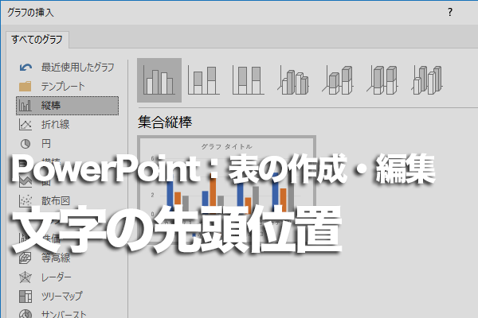Screen dimensions: 478x318
Task: Click the help question mark button
Action: pyautogui.click(x=450, y=12)
